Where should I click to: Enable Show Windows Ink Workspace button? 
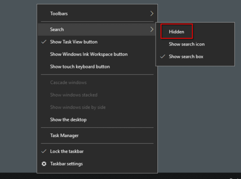click(97, 54)
